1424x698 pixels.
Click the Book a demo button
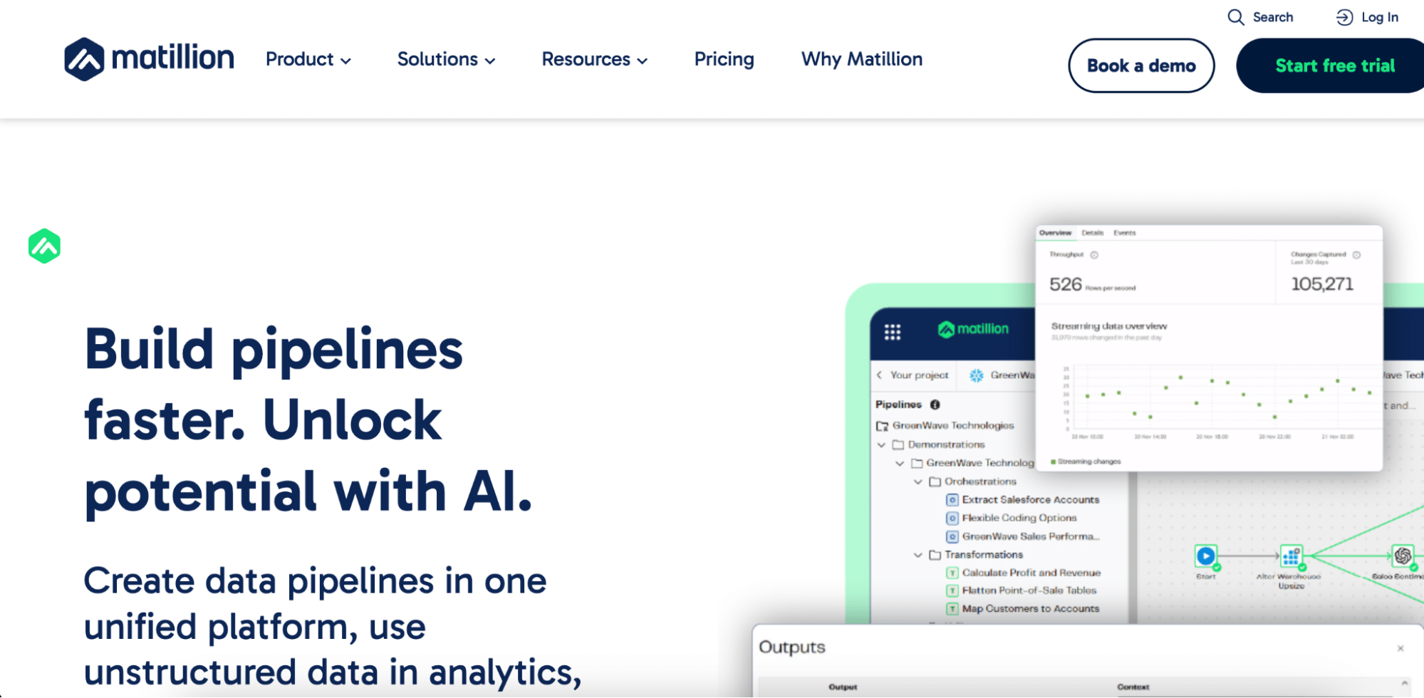coord(1141,66)
